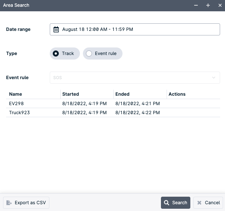Minimize the Area Search dialog

pos(196,5)
